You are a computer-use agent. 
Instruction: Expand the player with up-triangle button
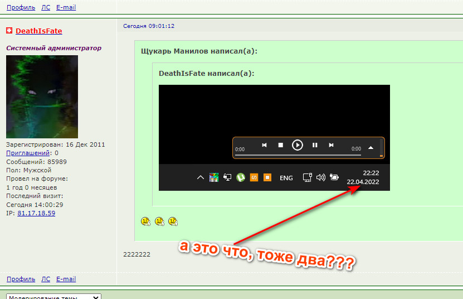point(371,148)
